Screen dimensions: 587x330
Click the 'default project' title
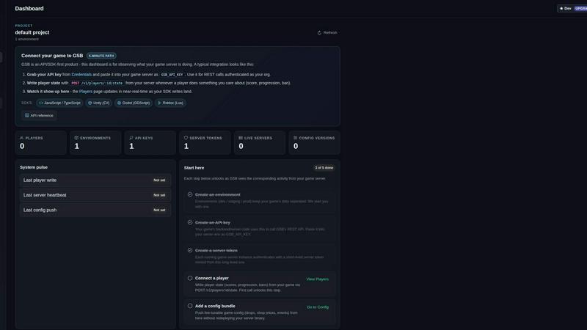[32, 32]
